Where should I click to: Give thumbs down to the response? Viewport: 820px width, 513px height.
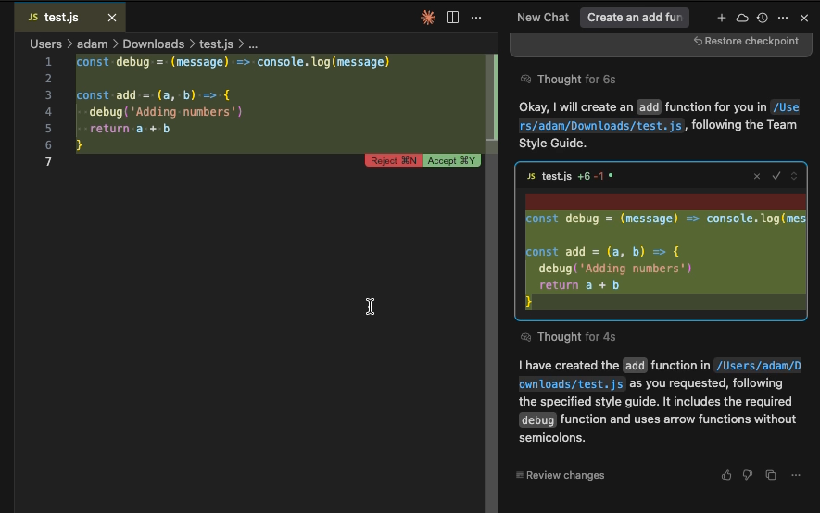[x=748, y=475]
